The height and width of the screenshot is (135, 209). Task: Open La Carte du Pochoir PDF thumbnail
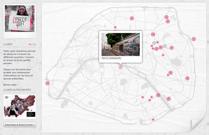20,107
